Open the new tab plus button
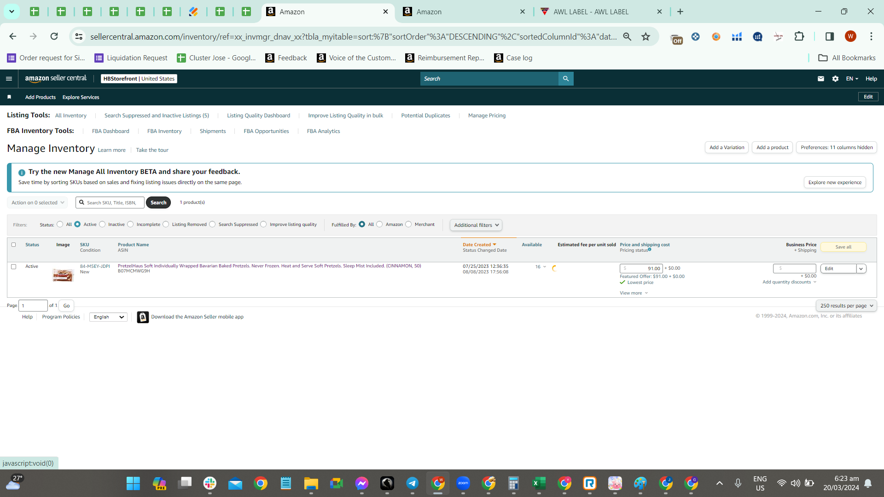 coord(680,12)
